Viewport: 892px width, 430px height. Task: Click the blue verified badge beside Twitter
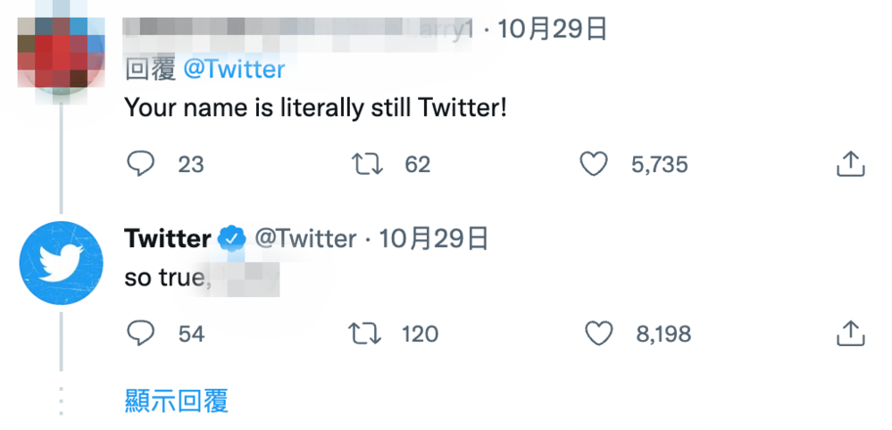232,239
